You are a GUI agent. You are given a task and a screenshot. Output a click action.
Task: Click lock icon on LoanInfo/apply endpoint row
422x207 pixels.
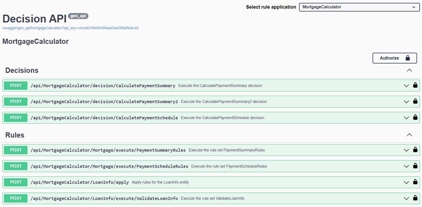(415, 182)
